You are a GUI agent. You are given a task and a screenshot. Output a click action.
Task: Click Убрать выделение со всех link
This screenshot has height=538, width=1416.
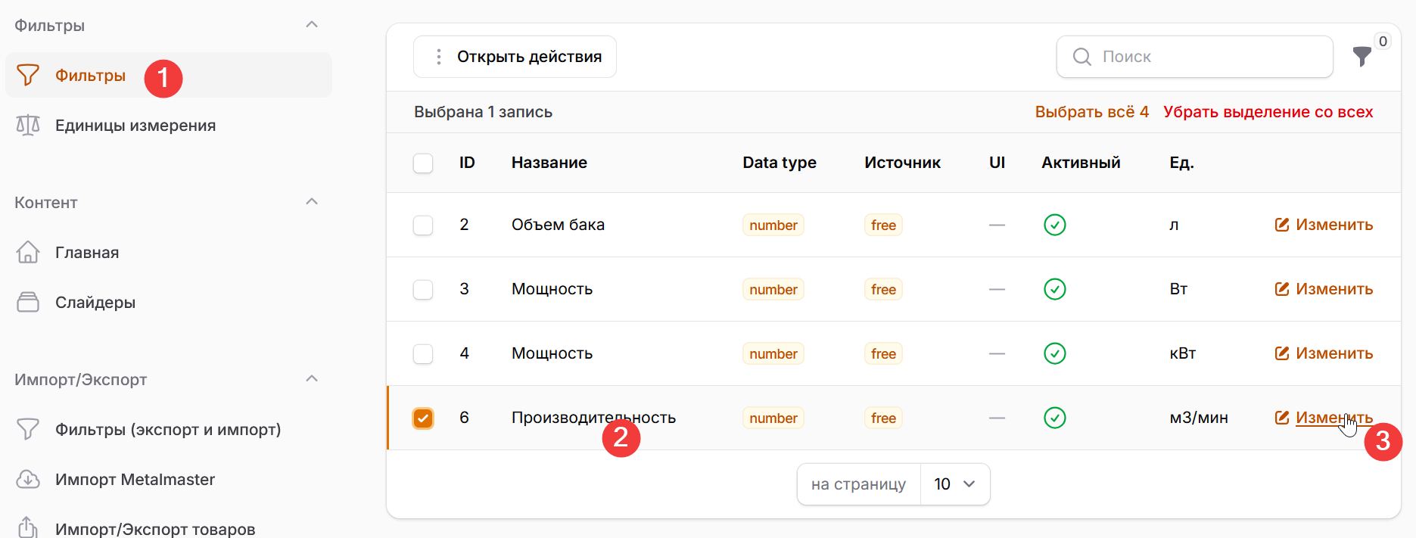1268,112
